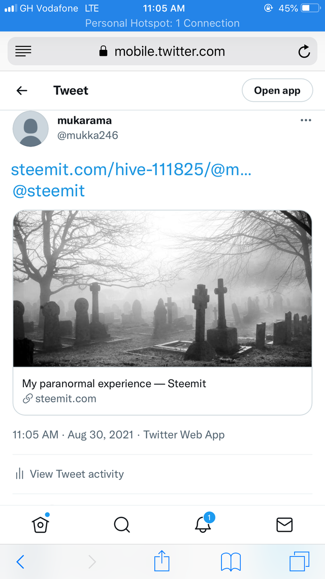Tap Safari's Share icon

click(161, 562)
